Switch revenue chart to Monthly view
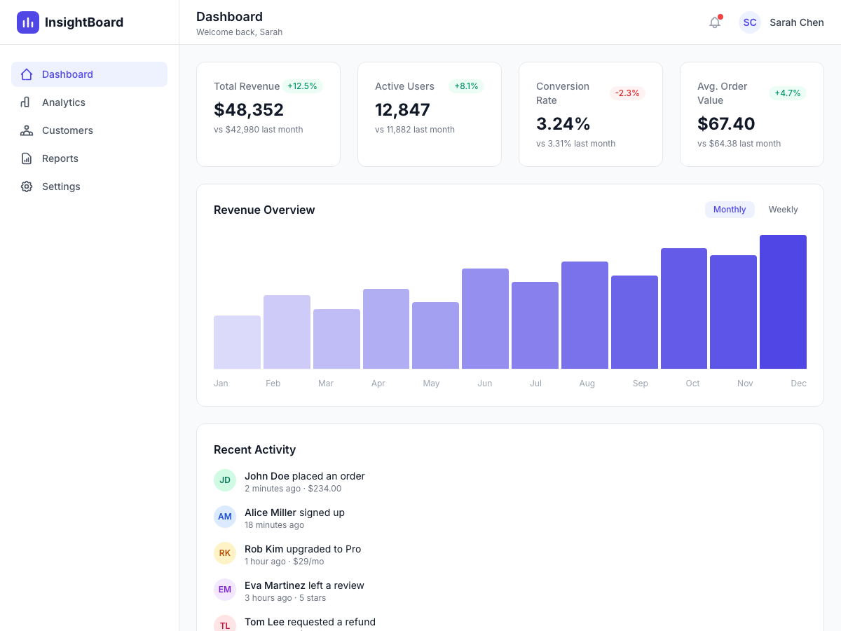 pyautogui.click(x=730, y=210)
